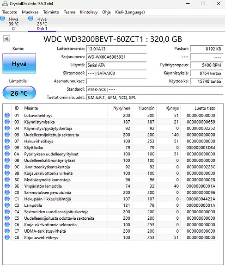Open the Tiedosto menu
Screen dimensions: 225x266
10,12
